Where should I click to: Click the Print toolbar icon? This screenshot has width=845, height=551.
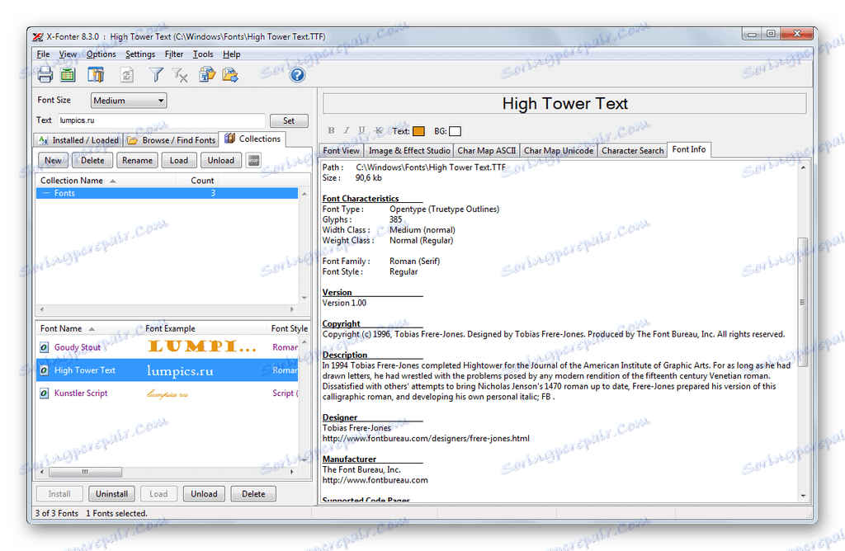pos(45,75)
